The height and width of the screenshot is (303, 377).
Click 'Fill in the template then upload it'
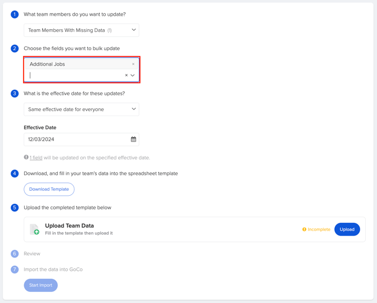pyautogui.click(x=79, y=233)
